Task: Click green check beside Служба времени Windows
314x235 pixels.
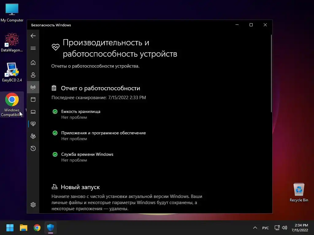Action: point(55,154)
